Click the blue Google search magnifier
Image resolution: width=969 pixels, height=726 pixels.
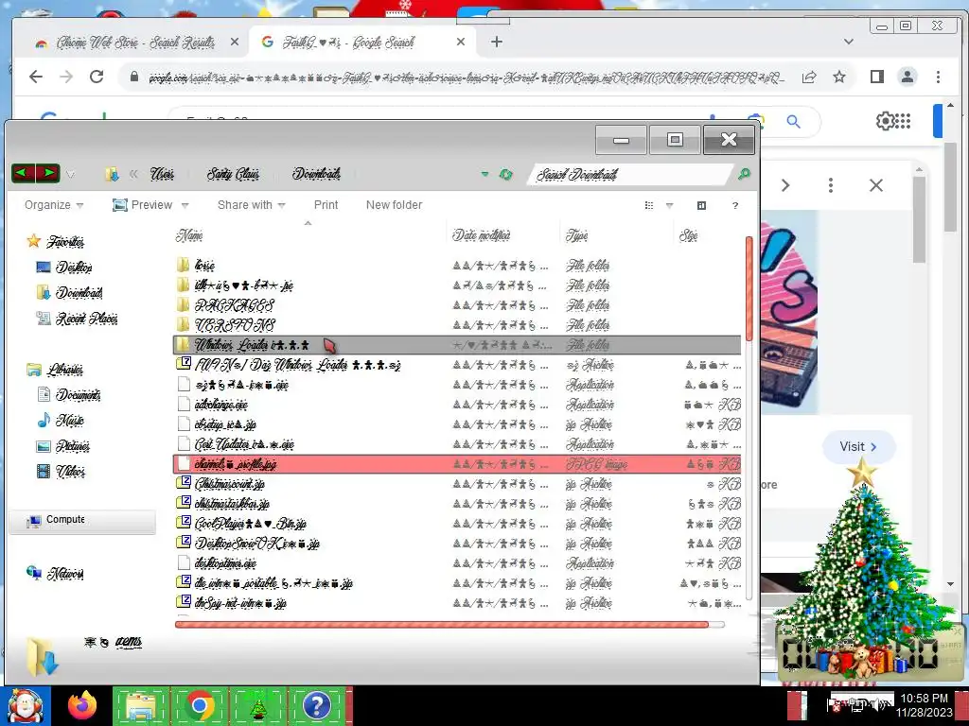coord(794,122)
